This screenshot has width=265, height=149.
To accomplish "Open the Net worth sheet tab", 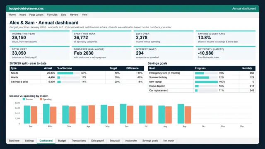I will [x=169, y=141].
